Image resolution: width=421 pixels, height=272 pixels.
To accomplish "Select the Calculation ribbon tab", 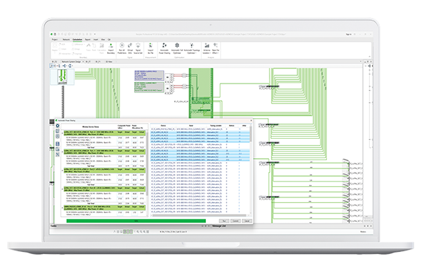I will coord(77,39).
